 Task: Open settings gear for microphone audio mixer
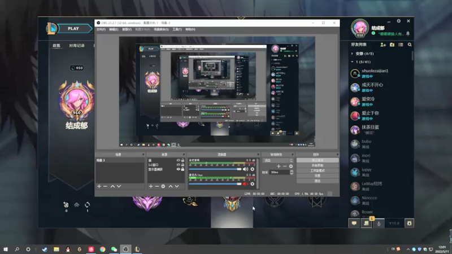tap(252, 184)
